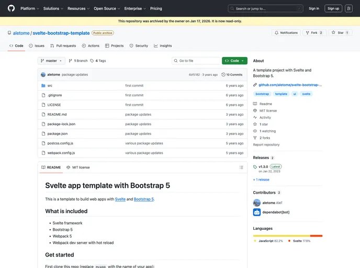
Task: Expand the master branch dropdown
Action: pyautogui.click(x=51, y=61)
